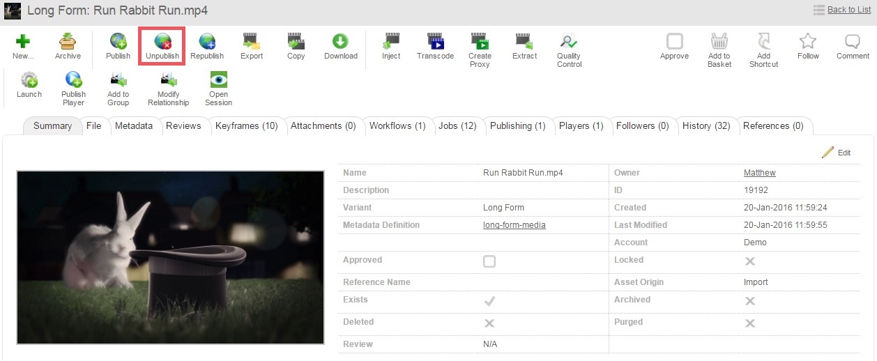Toggle the Approve box in toolbar
Image resolution: width=877 pixels, height=361 pixels.
[x=674, y=42]
